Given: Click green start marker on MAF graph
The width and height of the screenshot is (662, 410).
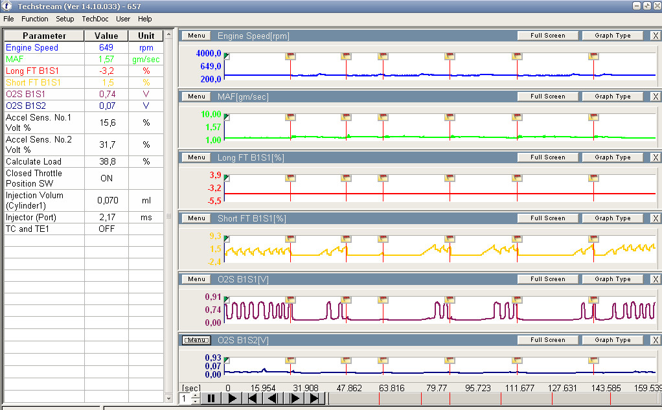Looking at the screenshot, I should click(x=227, y=117).
